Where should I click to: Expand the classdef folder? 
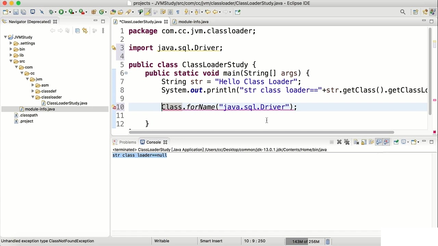click(x=33, y=91)
